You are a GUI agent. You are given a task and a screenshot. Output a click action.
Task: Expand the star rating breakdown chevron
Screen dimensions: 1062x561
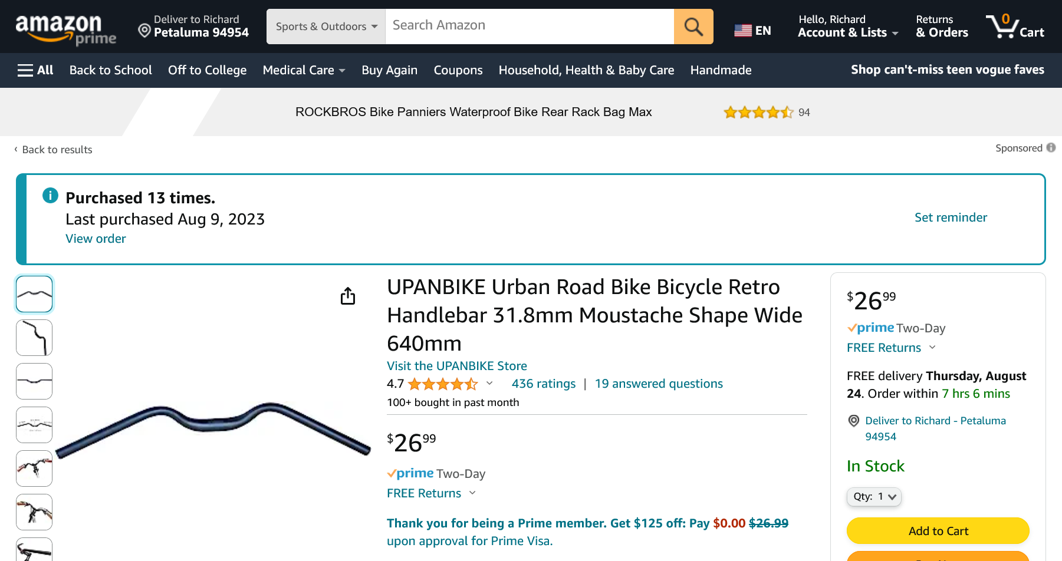[x=489, y=384]
